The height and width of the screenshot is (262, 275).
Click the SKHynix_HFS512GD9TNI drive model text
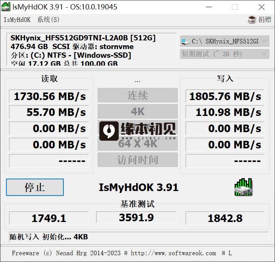83,38
